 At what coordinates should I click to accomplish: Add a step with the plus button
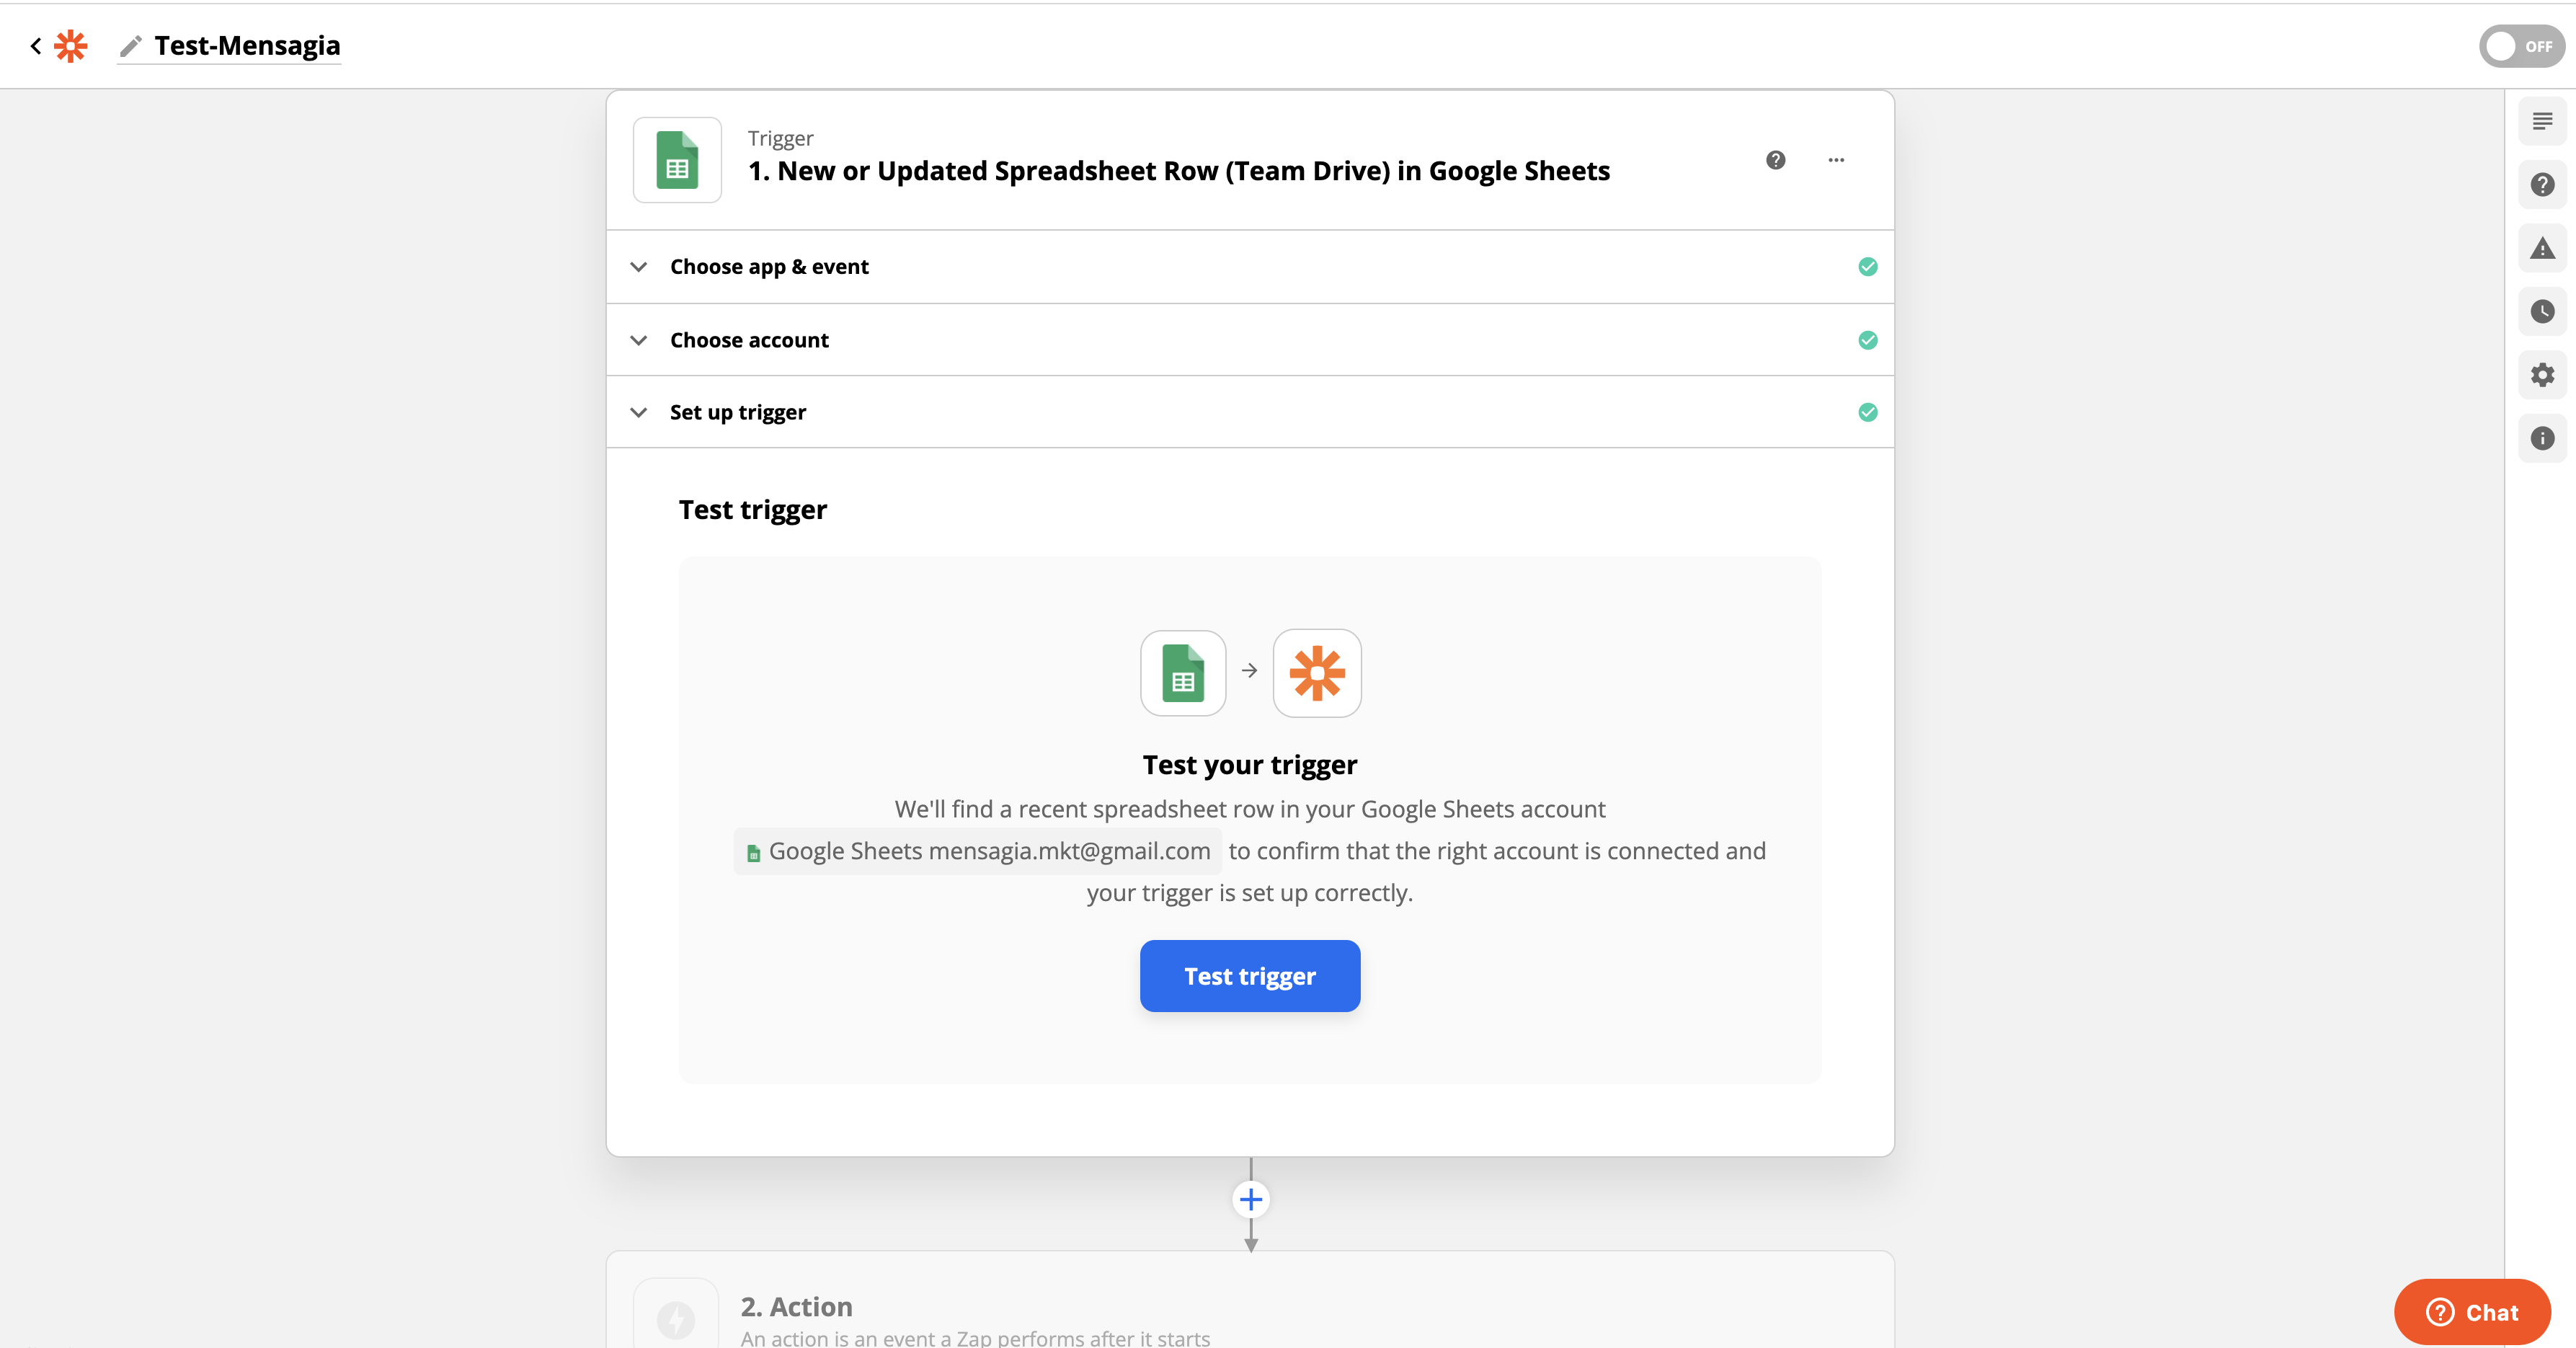tap(1250, 1199)
